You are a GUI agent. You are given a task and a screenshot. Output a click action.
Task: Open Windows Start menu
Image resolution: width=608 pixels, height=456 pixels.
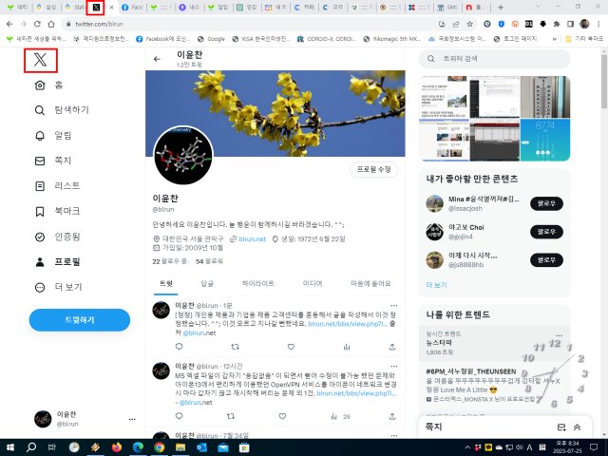10,447
